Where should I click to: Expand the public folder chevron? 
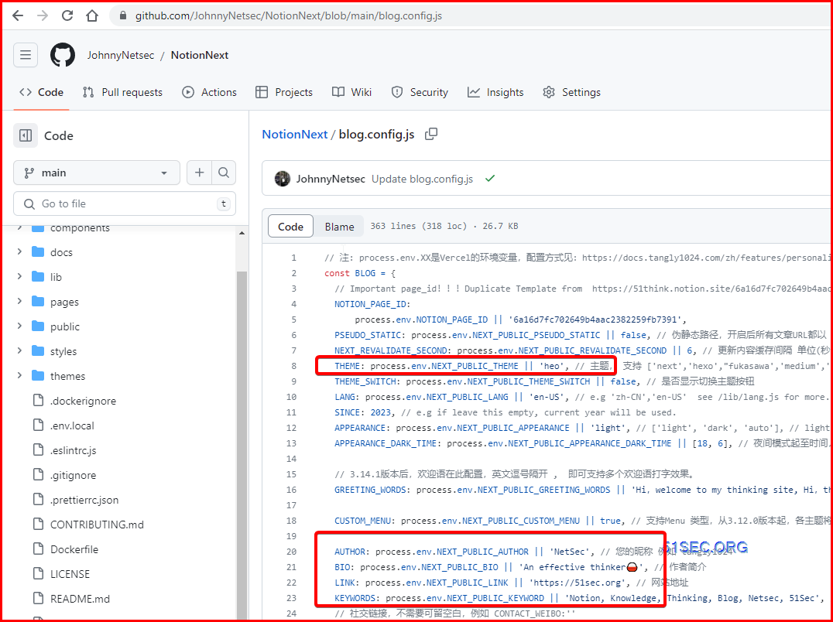[x=19, y=326]
